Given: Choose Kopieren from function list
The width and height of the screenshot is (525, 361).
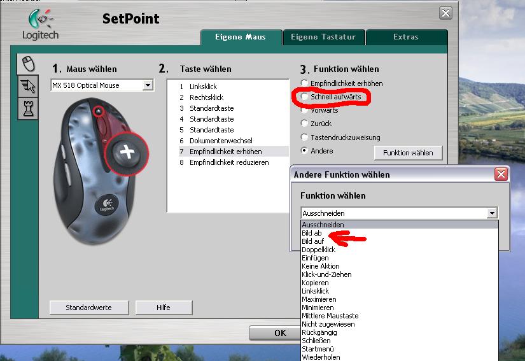Looking at the screenshot, I should (400, 283).
